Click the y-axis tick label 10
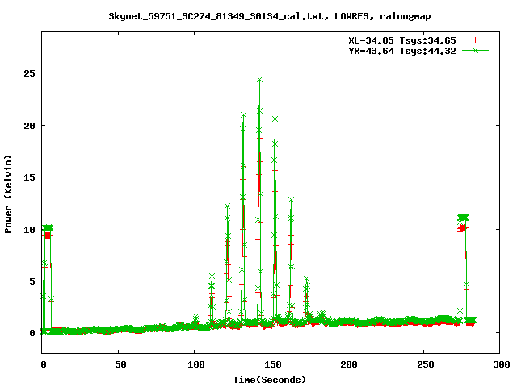The width and height of the screenshot is (517, 387). [29, 230]
